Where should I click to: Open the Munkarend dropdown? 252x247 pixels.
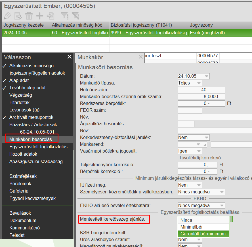point(198,144)
